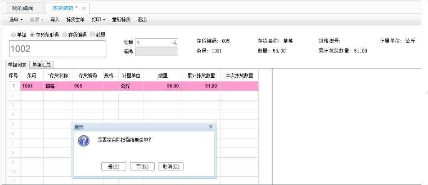
Task: Expand the 打印 dropdown
Action: pyautogui.click(x=98, y=20)
